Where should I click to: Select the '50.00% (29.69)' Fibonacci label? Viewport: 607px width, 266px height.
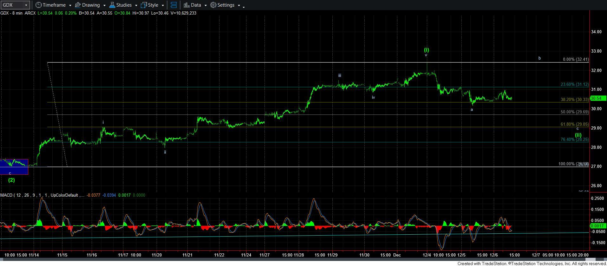point(575,112)
